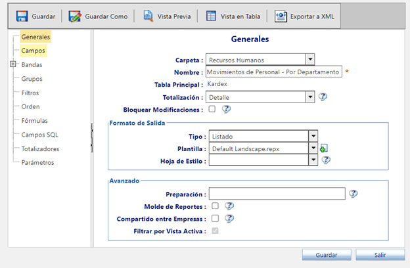Click the Guardar floppy disk toolbar icon
The image size is (410, 268).
pyautogui.click(x=22, y=16)
